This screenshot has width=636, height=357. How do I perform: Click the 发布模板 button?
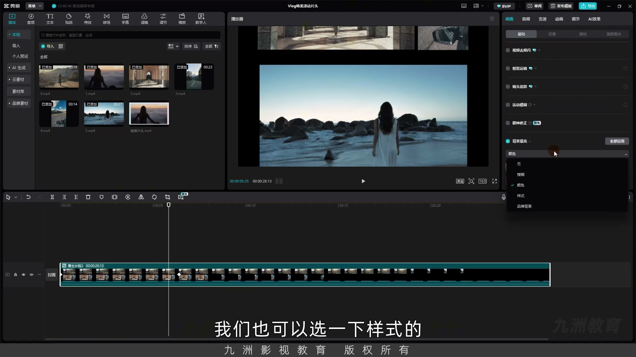pyautogui.click(x=561, y=6)
